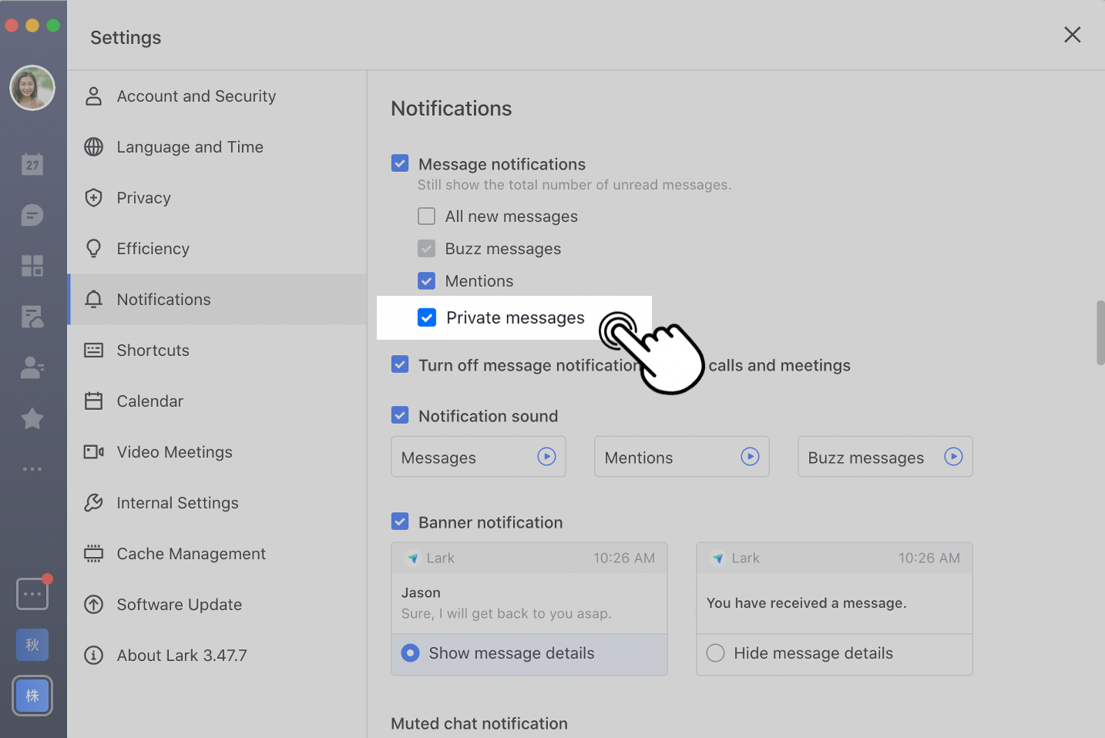Open Favorites via the star icon
Viewport: 1105px width, 738px height.
pyautogui.click(x=32, y=418)
